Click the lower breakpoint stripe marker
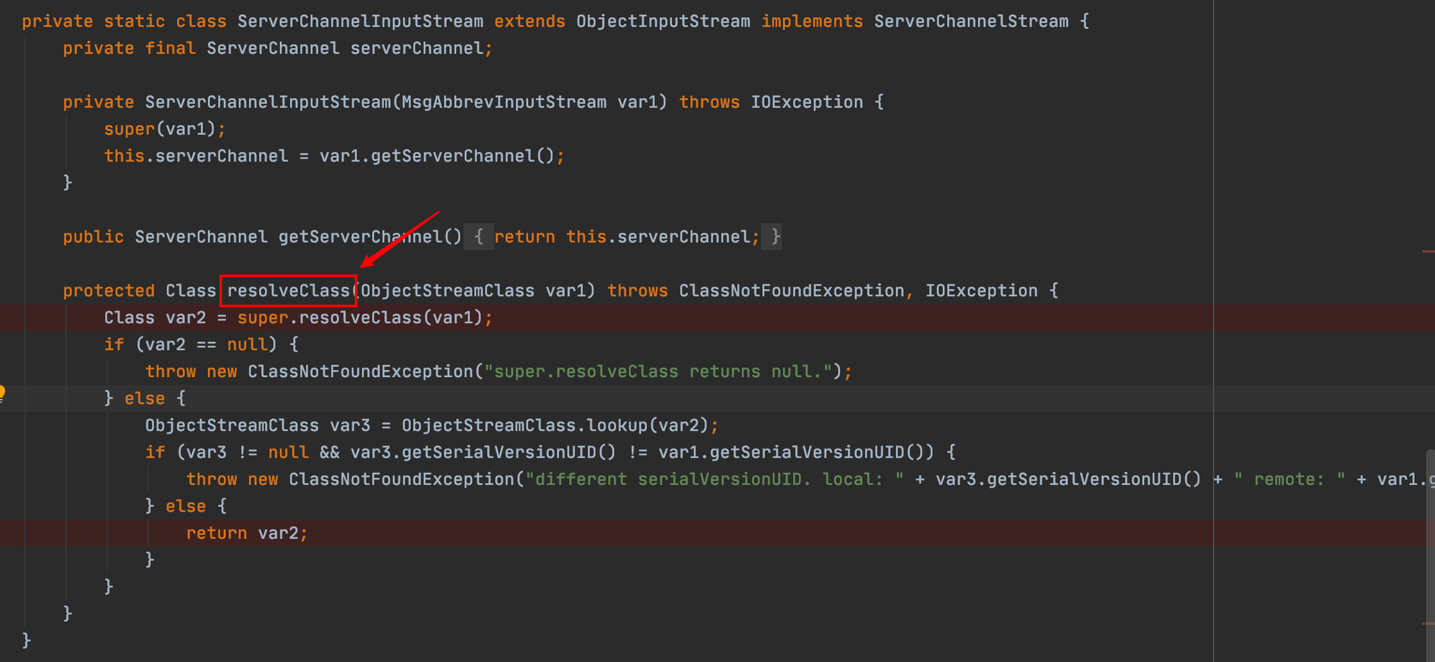1435x662 pixels. coord(1428,623)
